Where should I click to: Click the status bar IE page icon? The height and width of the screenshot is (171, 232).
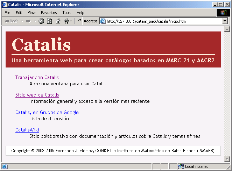[x=5, y=166]
